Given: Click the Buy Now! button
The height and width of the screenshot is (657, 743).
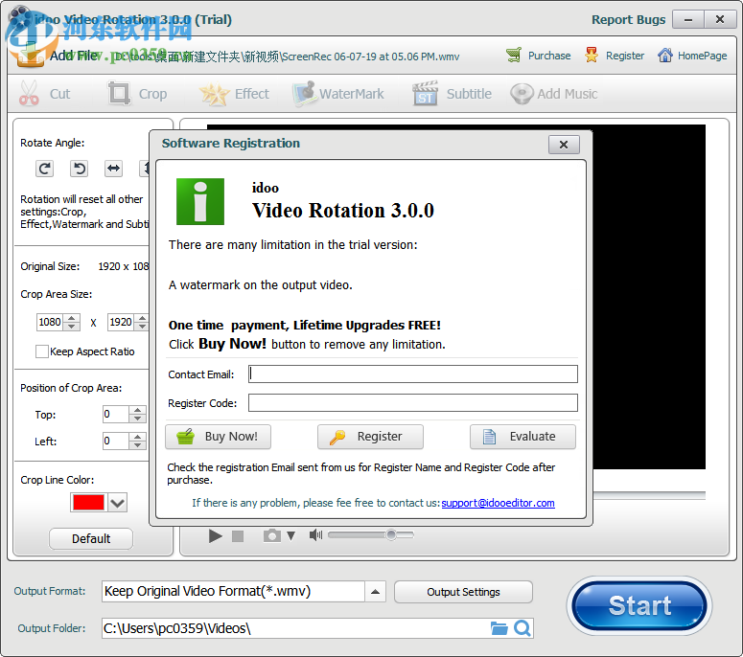Looking at the screenshot, I should tap(218, 437).
